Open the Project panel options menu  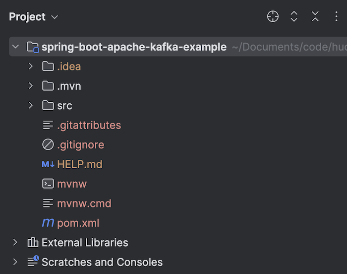click(336, 16)
